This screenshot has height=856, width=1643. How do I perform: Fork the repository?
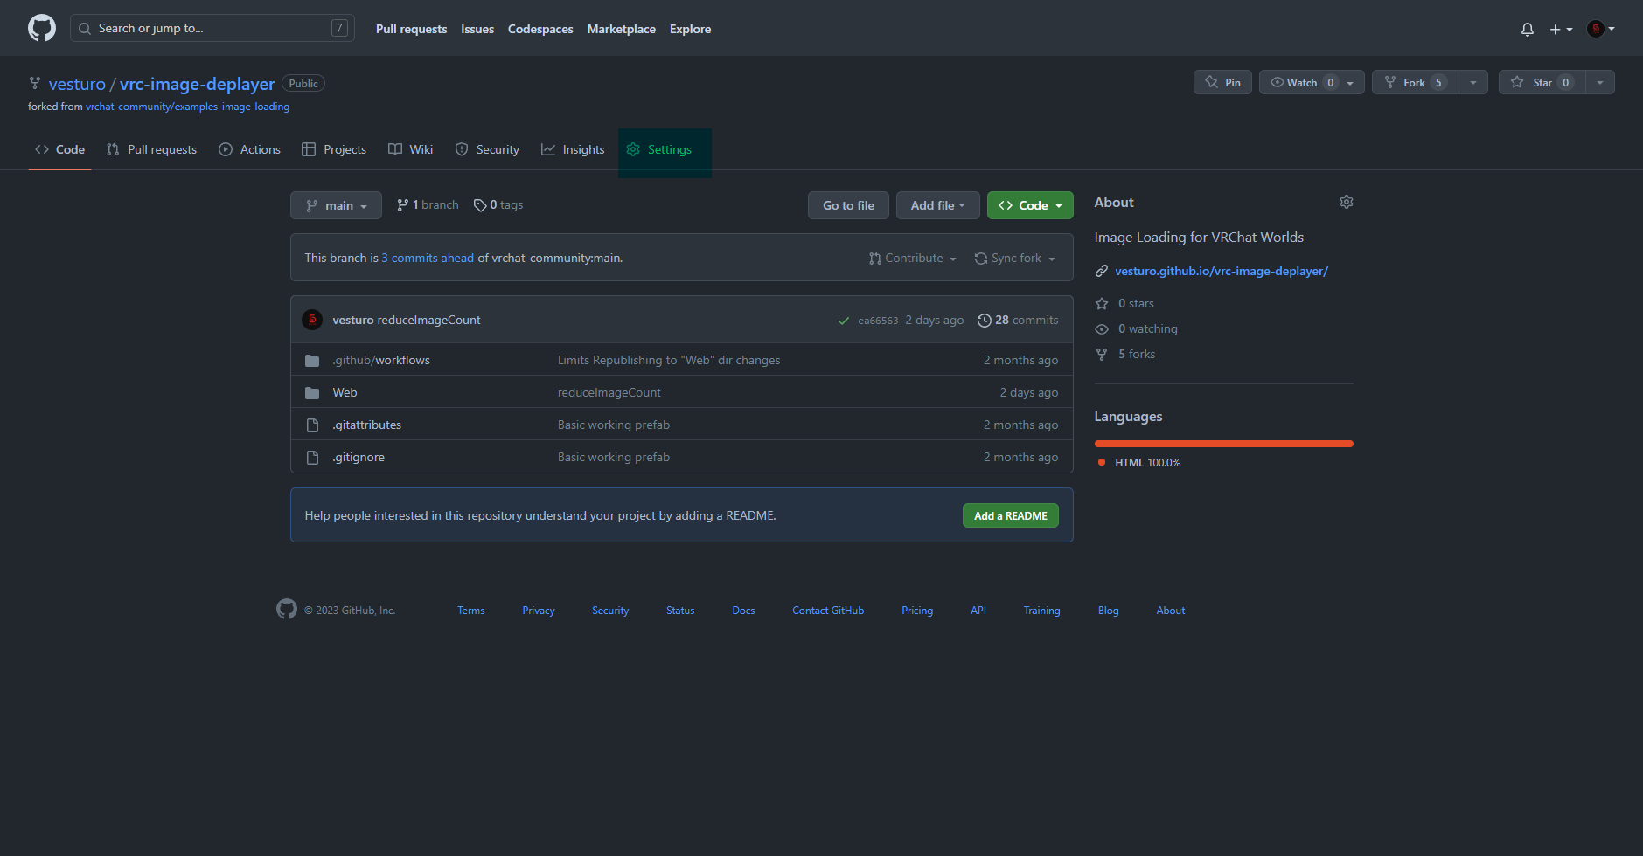(x=1416, y=82)
